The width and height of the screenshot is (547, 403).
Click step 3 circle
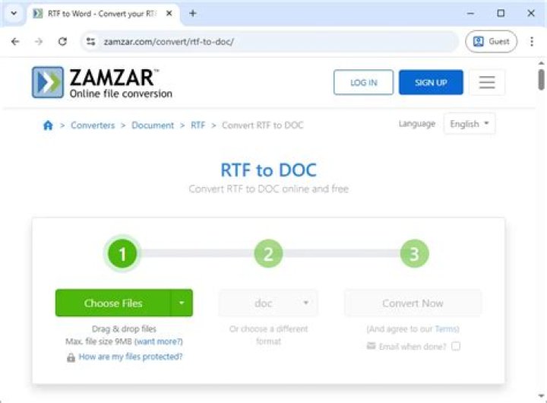tap(415, 253)
